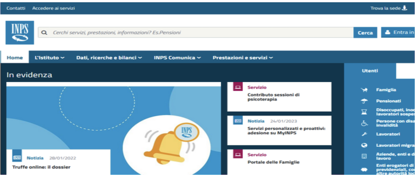Click the Pensionati umbrella icon
415x176 pixels.
click(364, 101)
